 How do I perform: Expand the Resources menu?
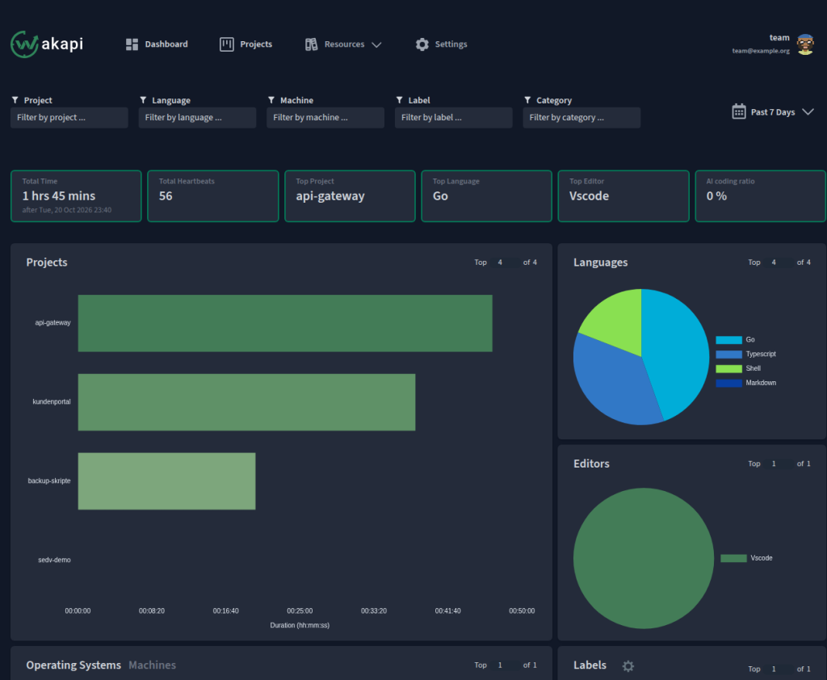coord(342,44)
